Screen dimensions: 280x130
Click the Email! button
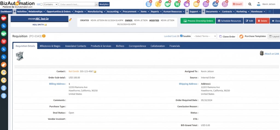click(238, 4)
